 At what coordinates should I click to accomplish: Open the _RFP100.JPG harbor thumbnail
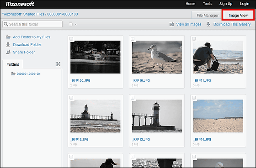point(96,57)
